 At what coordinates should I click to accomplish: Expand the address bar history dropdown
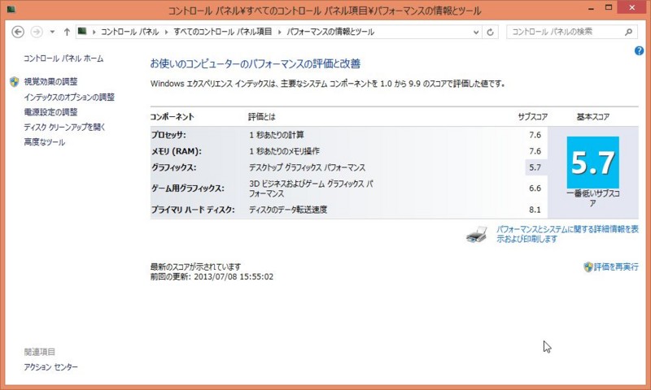click(x=476, y=32)
